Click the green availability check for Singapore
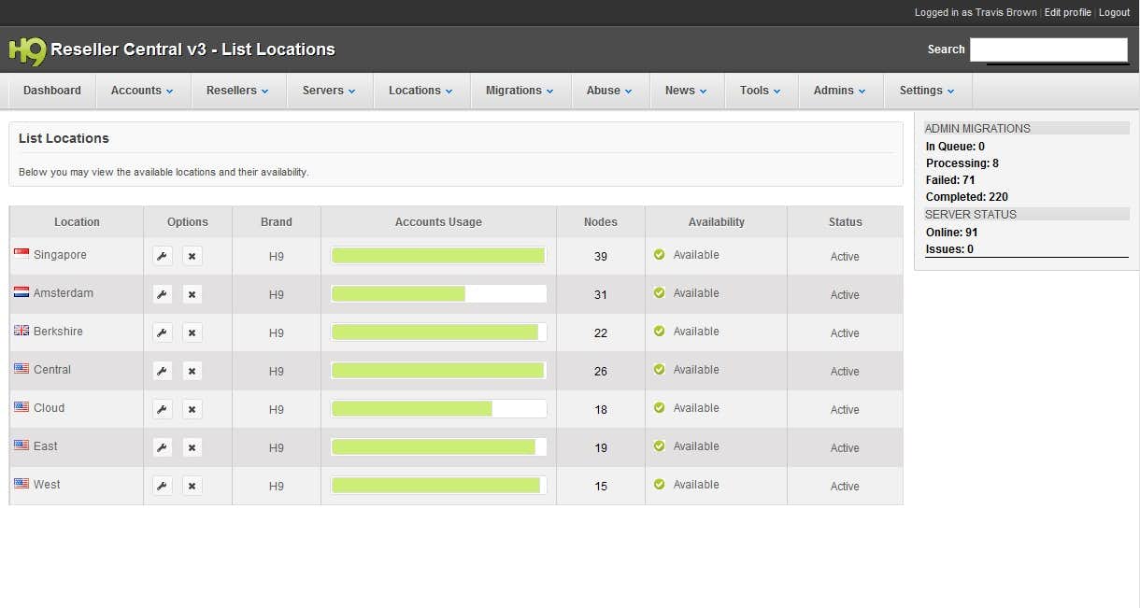Viewport: 1140px width, 608px height. 660,254
